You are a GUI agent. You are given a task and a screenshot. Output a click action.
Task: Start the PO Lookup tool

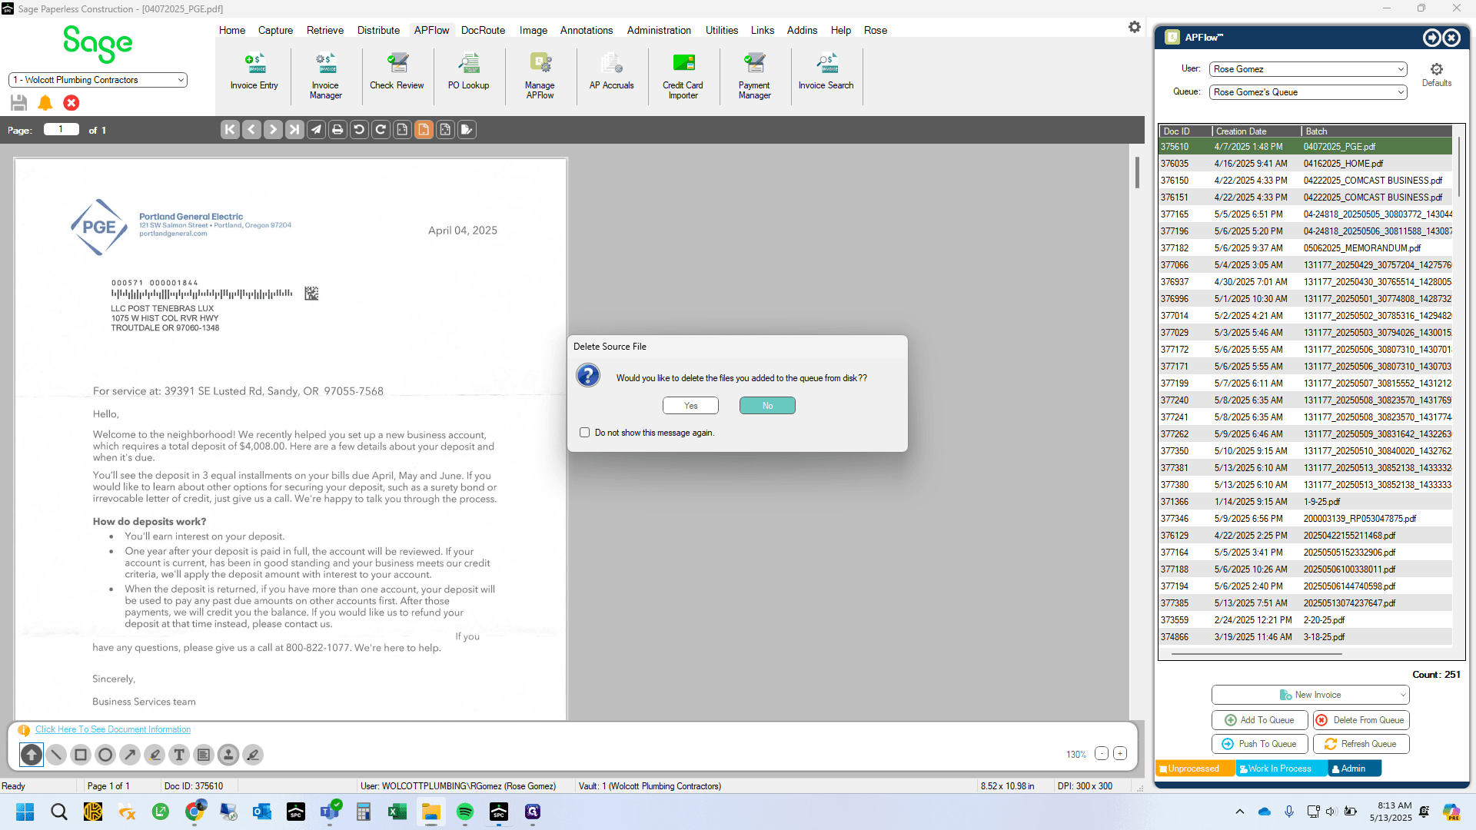[468, 73]
